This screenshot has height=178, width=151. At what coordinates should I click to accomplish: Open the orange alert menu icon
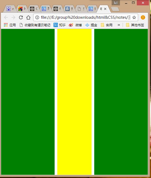(x=143, y=17)
